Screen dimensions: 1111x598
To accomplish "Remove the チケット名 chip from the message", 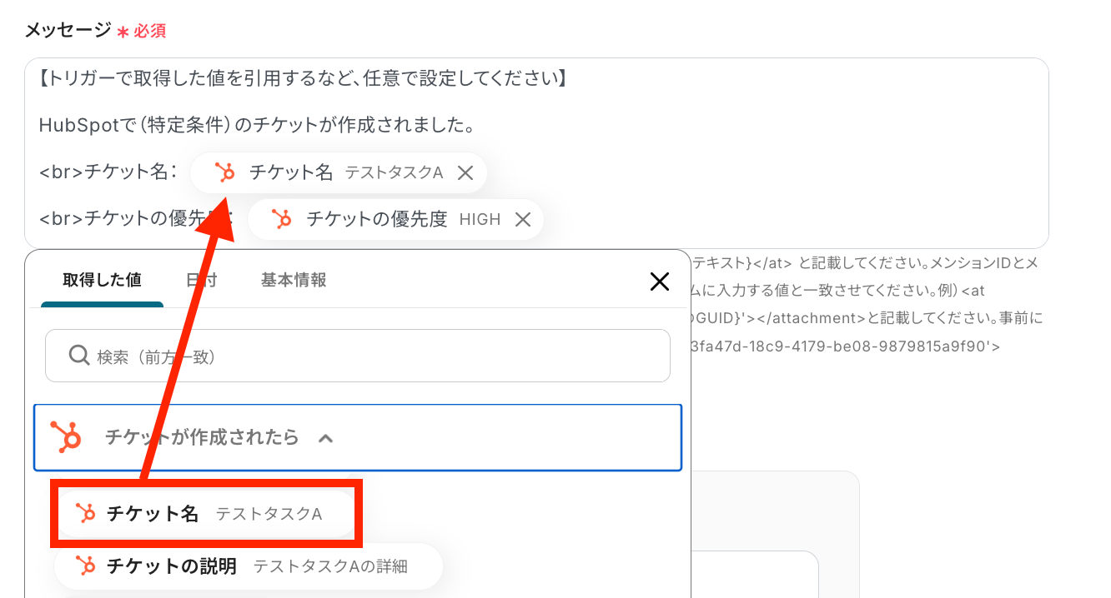I will [465, 172].
